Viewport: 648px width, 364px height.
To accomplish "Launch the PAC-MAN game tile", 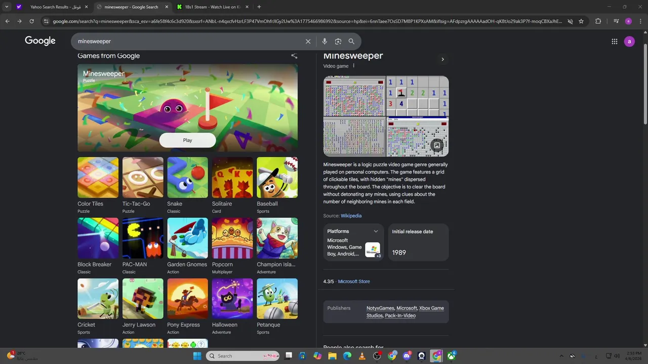I will [x=143, y=238].
